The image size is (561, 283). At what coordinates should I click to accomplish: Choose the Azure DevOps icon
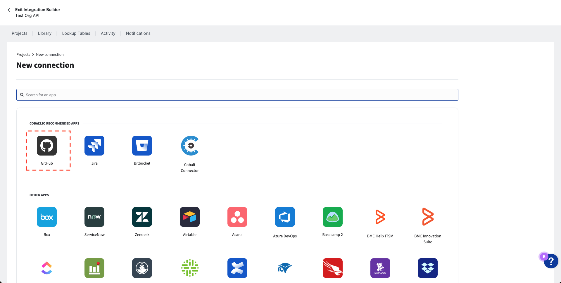[285, 217]
